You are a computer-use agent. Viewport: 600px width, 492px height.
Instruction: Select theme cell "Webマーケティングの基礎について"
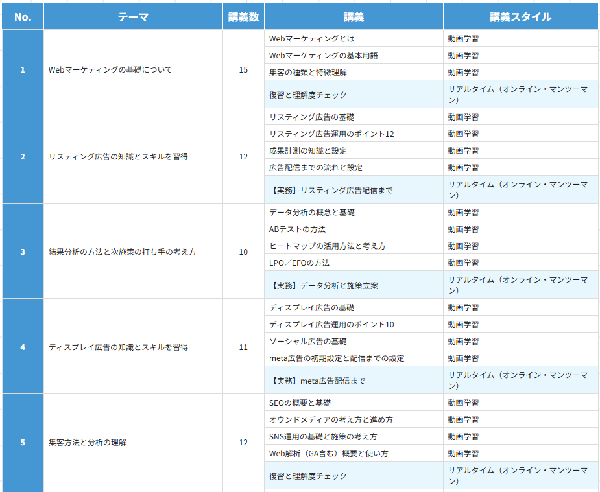click(x=132, y=70)
